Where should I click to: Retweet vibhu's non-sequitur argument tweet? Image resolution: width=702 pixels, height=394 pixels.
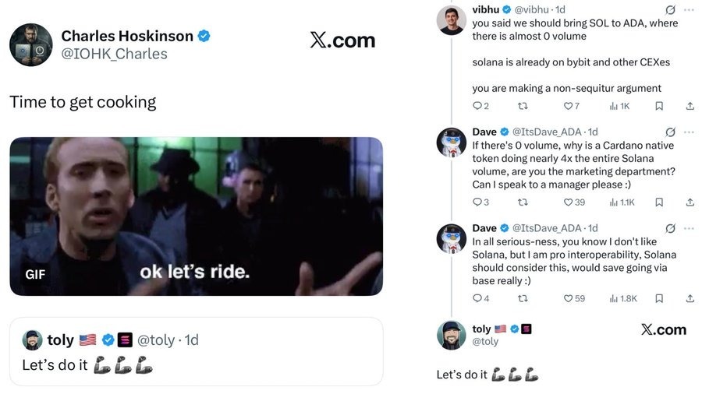click(x=523, y=106)
